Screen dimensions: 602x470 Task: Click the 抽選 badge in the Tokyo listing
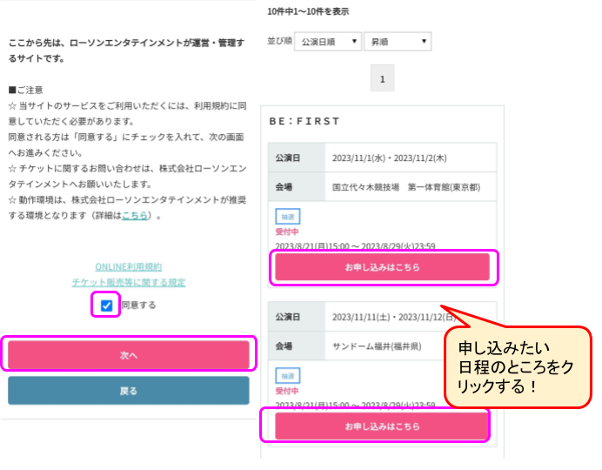pos(287,215)
